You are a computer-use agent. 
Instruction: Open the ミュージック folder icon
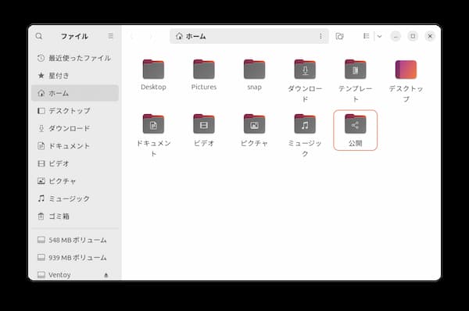305,123
